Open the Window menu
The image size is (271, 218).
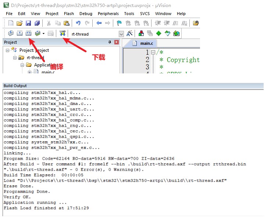pyautogui.click(x=163, y=14)
